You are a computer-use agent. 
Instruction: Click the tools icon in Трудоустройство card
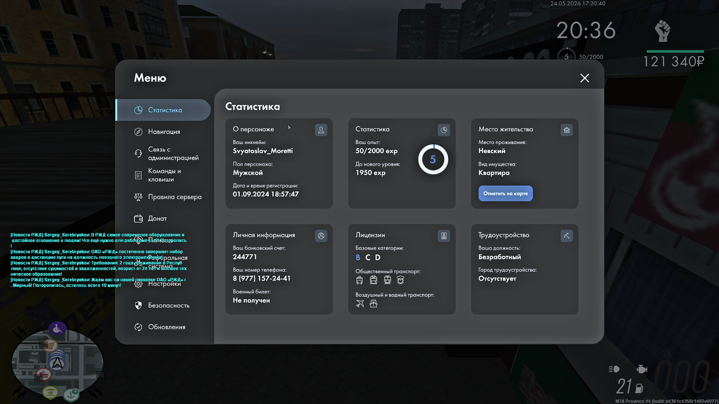pos(567,236)
